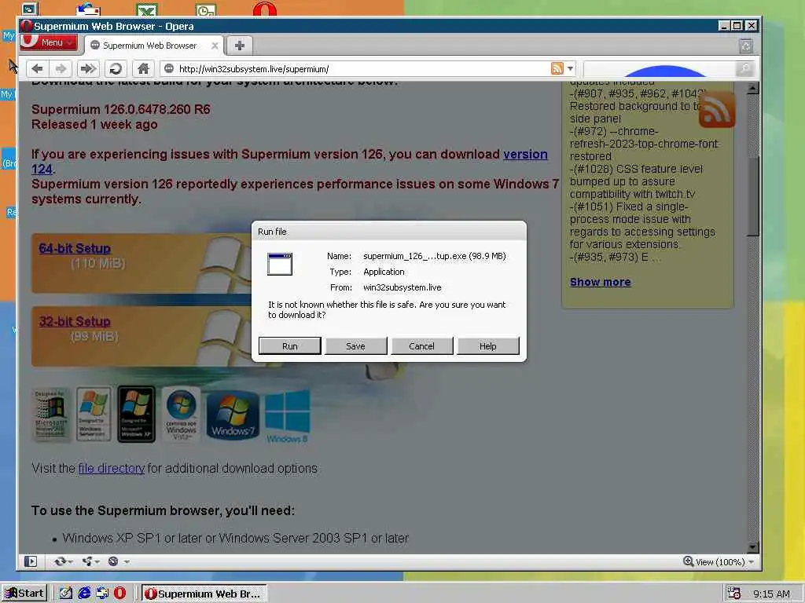The width and height of the screenshot is (805, 603).
Task: Open the Opera Link sync dropdown
Action: coord(63,561)
